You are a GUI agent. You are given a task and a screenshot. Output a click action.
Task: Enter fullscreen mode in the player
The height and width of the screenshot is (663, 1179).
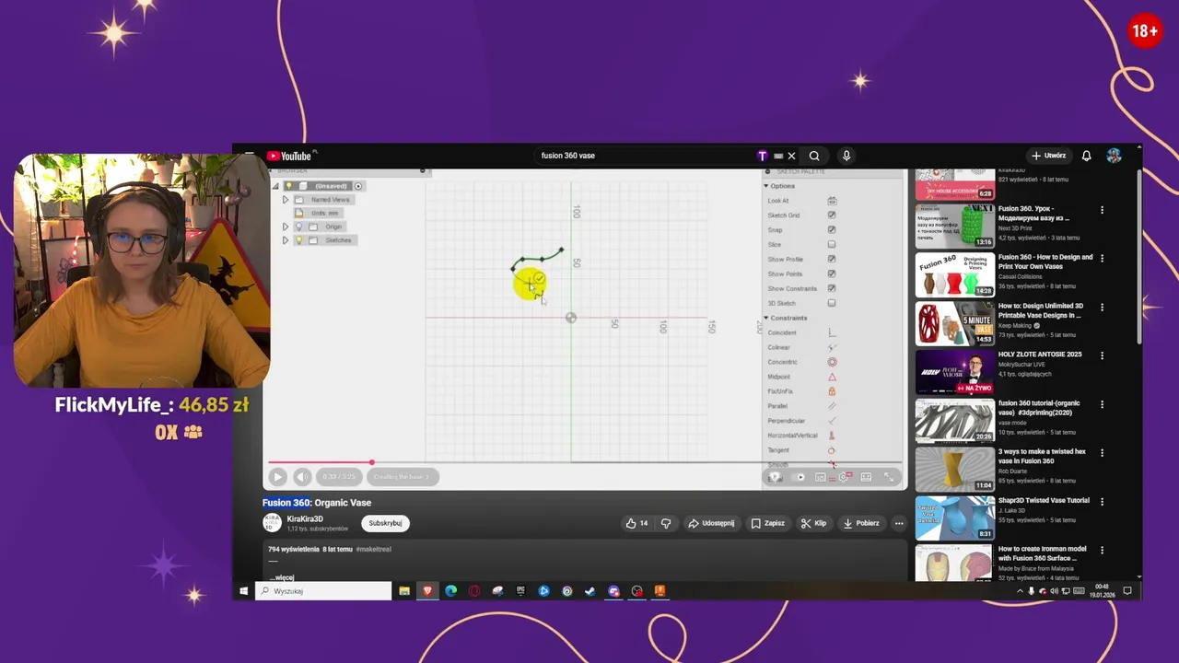[889, 477]
